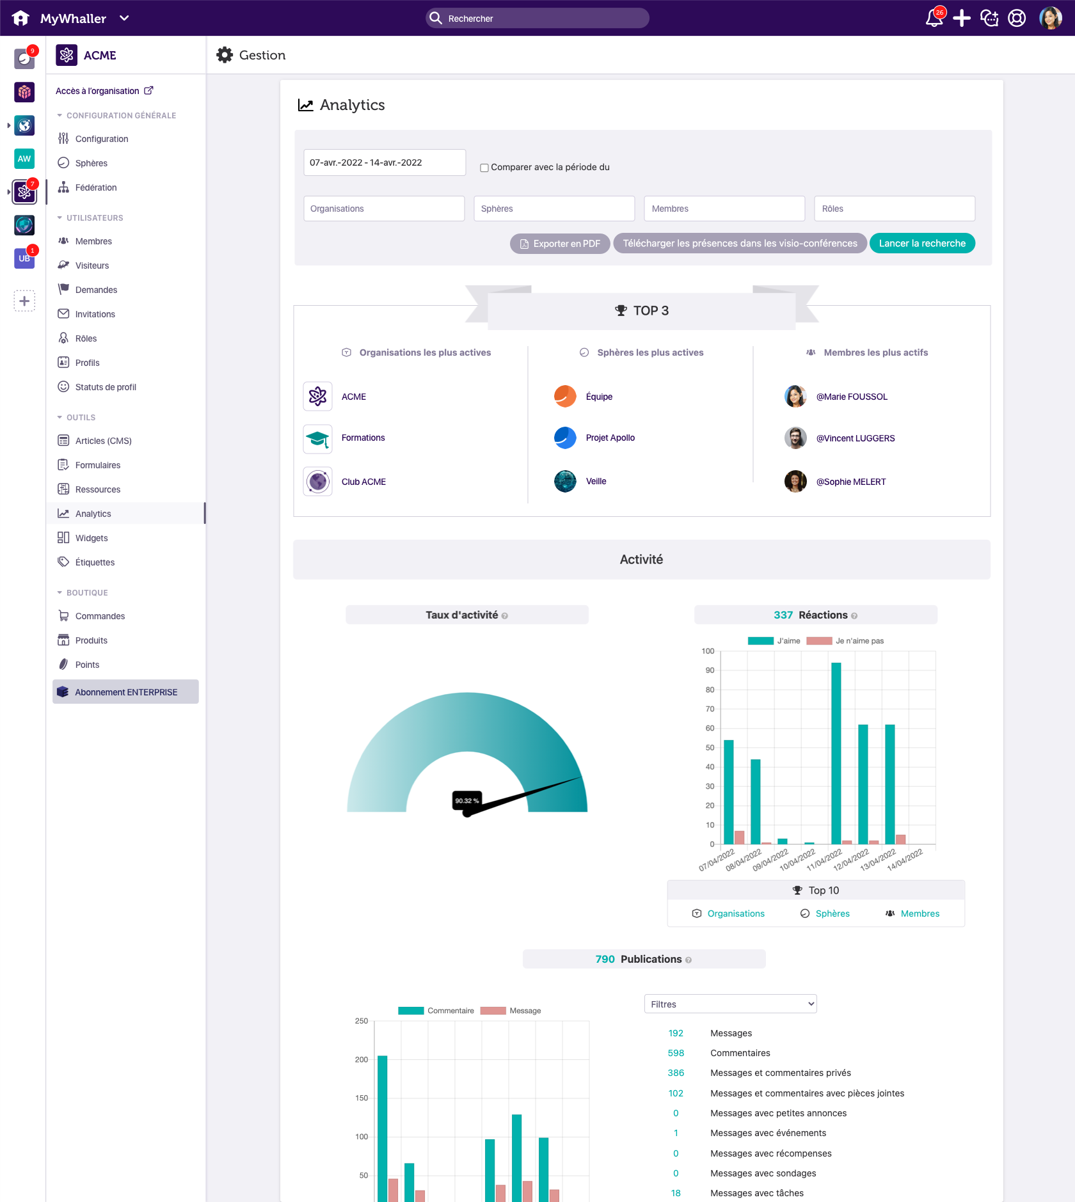Expand the MyWhaller chevron menu
The image size is (1075, 1202).
click(124, 19)
